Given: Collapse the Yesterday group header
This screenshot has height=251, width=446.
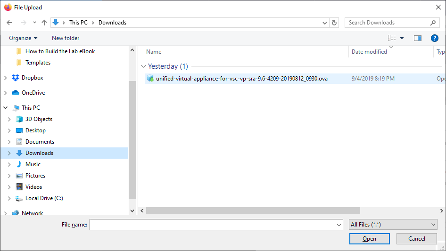Looking at the screenshot, I should 144,66.
